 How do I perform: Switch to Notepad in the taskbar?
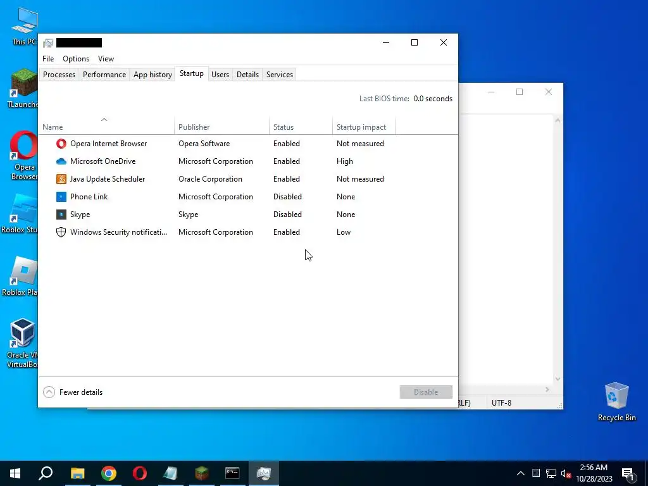171,473
